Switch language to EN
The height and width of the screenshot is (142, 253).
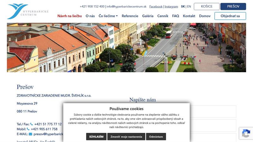click(189, 7)
